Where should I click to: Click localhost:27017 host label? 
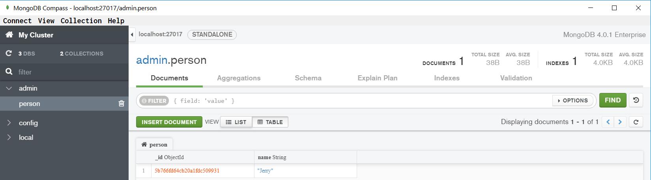(161, 34)
